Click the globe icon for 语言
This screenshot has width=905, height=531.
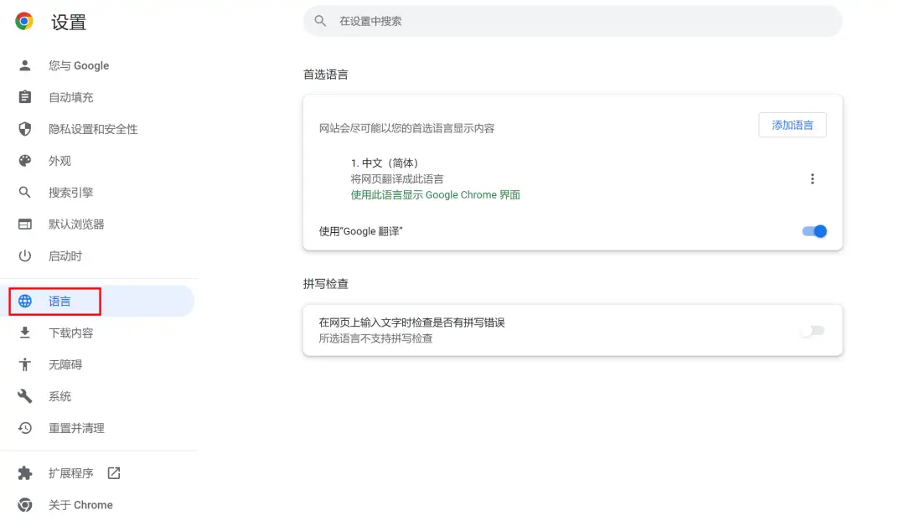click(x=25, y=301)
